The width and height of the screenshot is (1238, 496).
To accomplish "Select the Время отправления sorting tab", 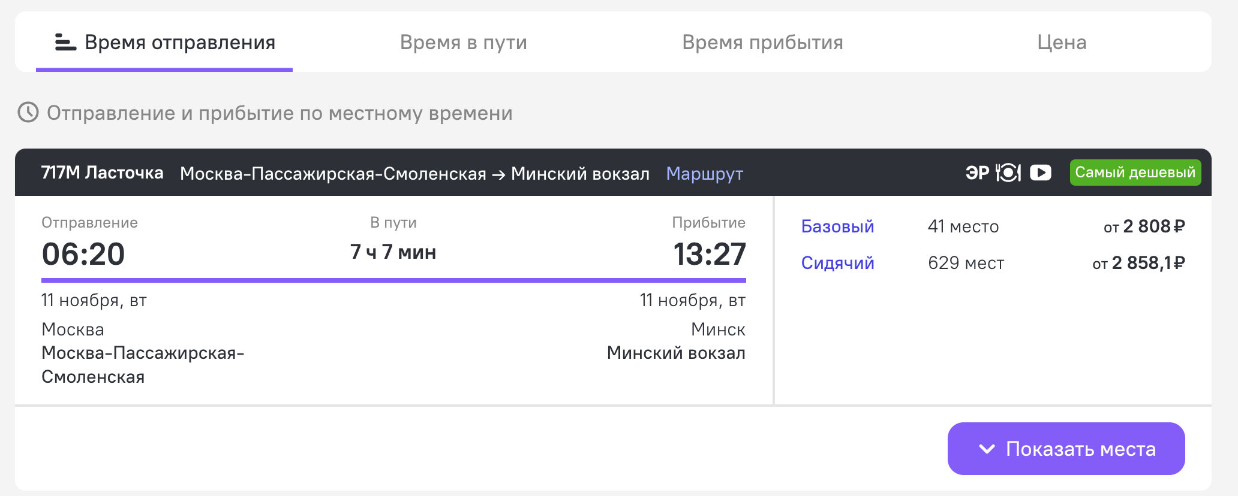I will pos(179,43).
